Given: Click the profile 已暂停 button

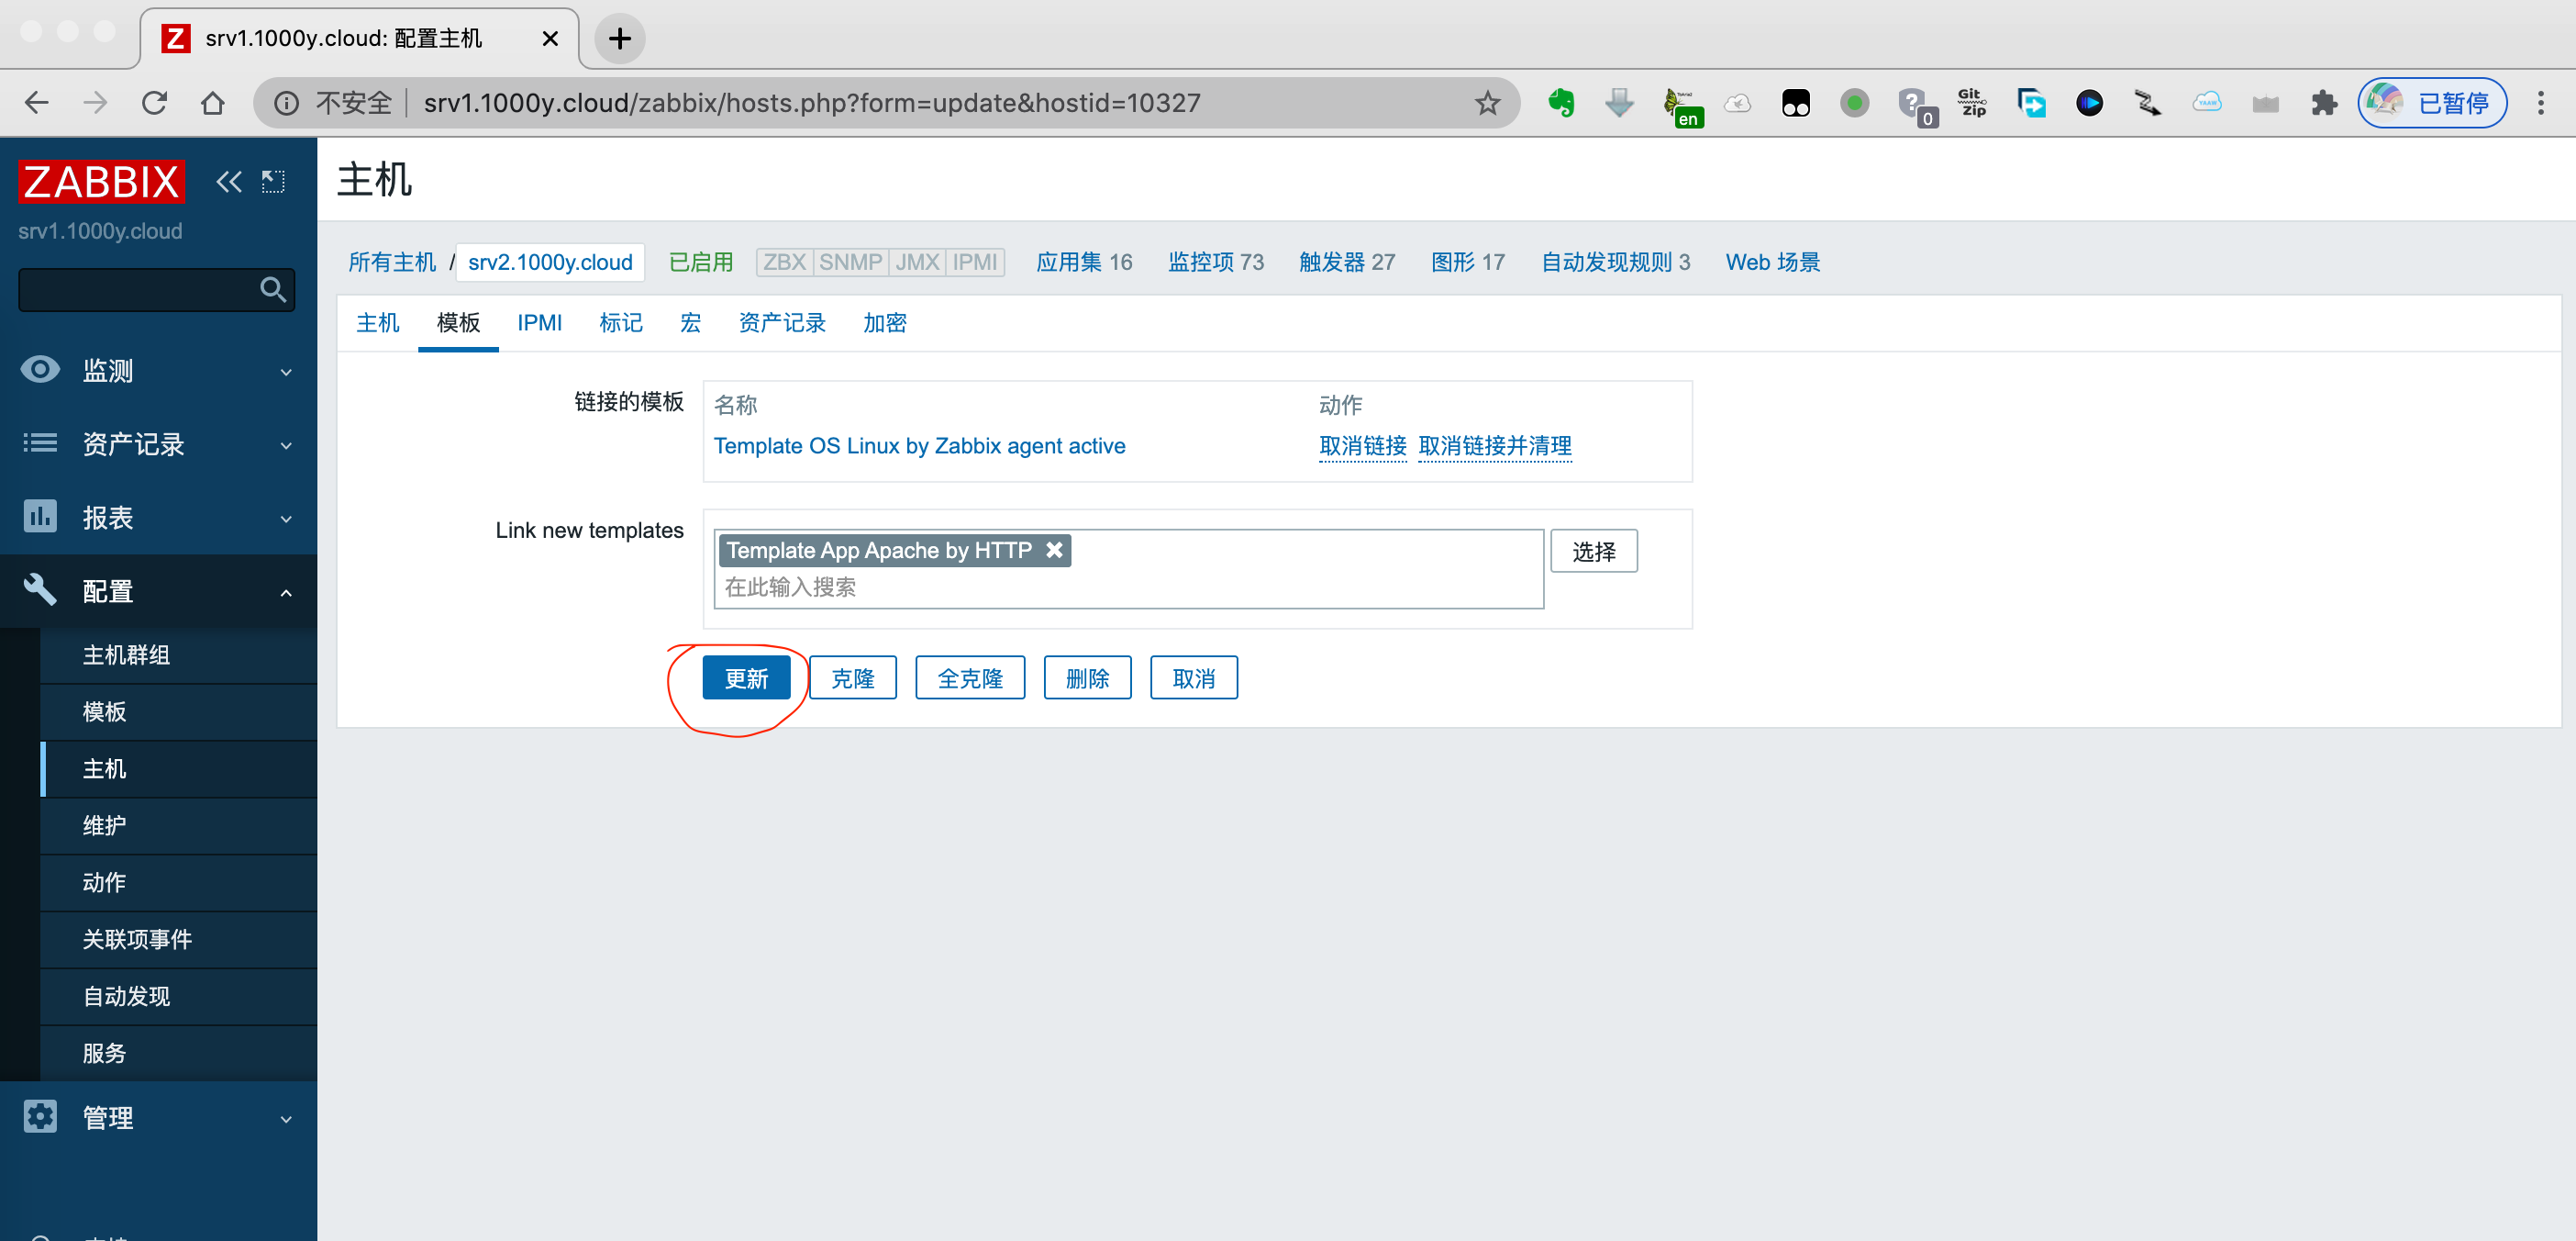Looking at the screenshot, I should click(x=2431, y=103).
